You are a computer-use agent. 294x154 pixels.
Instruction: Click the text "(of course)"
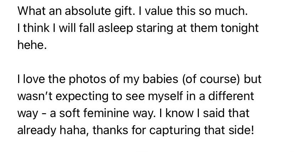211,79
